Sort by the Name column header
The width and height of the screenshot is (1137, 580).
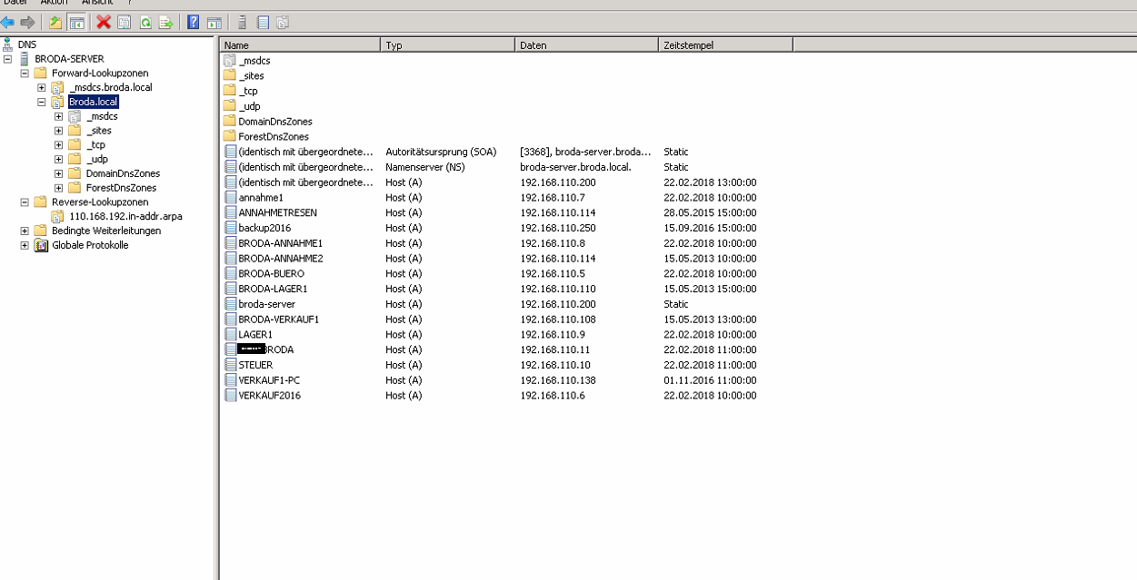[300, 44]
